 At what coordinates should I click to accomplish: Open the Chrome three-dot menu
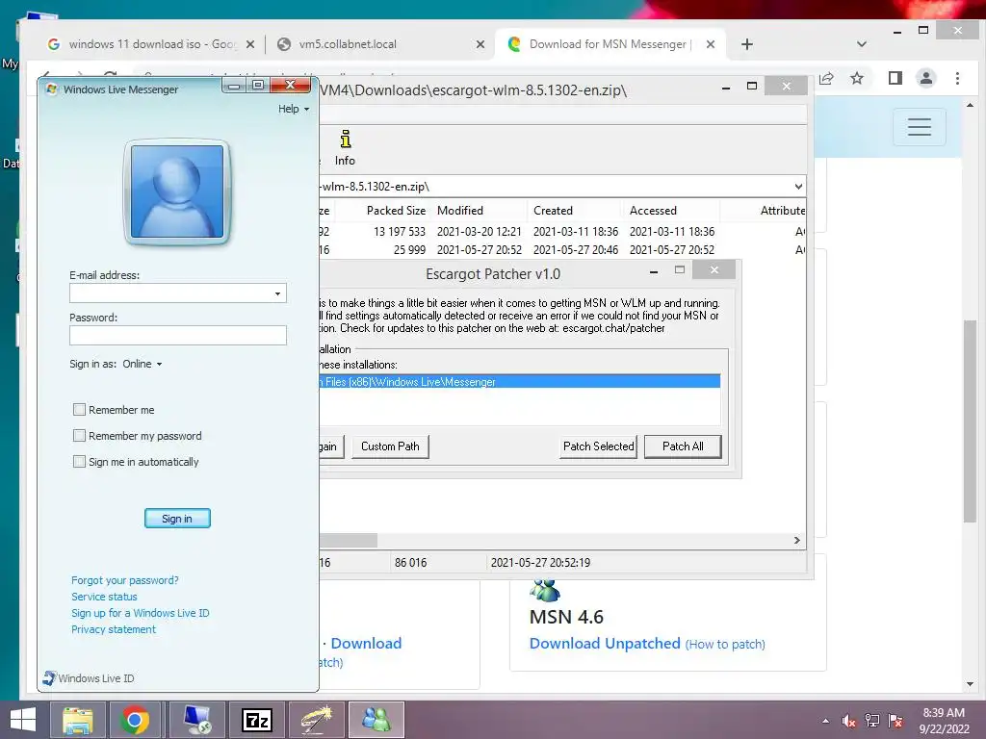point(957,78)
